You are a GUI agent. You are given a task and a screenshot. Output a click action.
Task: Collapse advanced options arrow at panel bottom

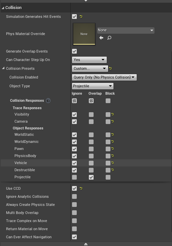[x=86, y=244]
